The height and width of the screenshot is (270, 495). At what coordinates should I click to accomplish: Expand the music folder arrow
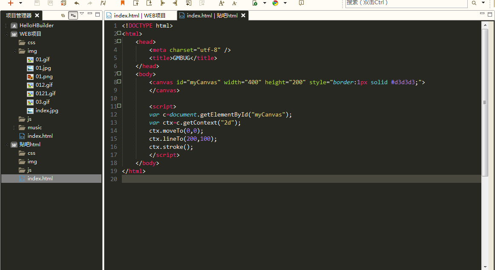point(14,128)
